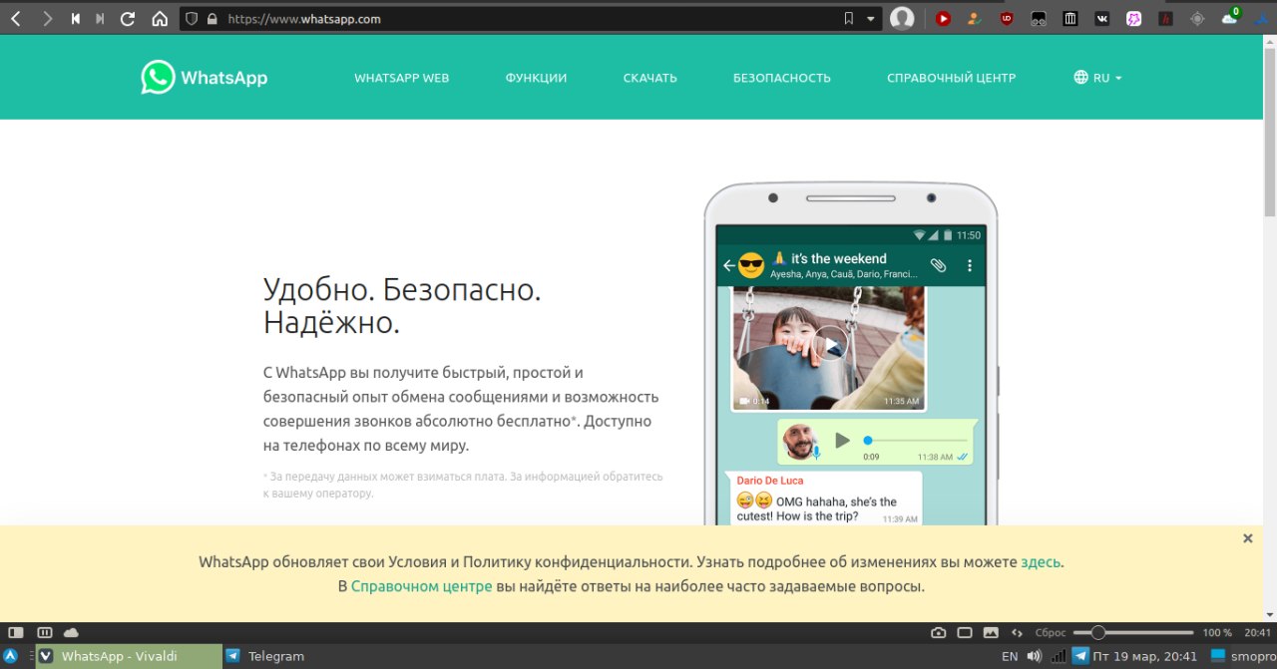1277x669 pixels.
Task: Open the user profile avatar
Action: point(902,18)
